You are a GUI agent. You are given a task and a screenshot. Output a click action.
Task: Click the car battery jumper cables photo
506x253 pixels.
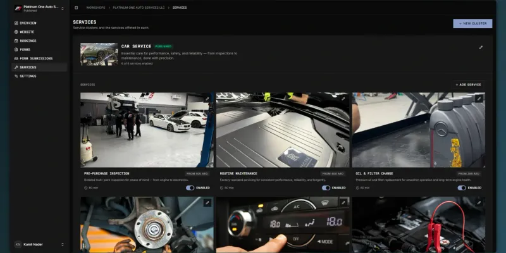(x=419, y=225)
